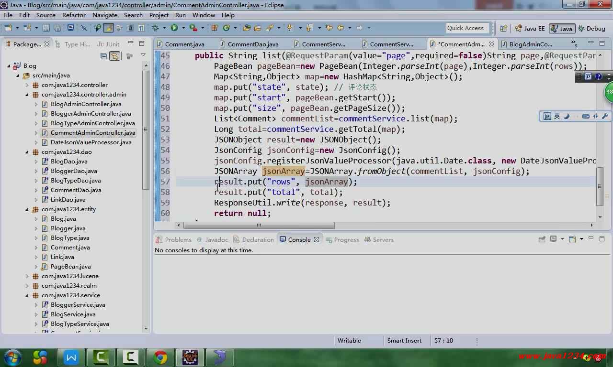Expand the com.java1234.controller package

27,85
